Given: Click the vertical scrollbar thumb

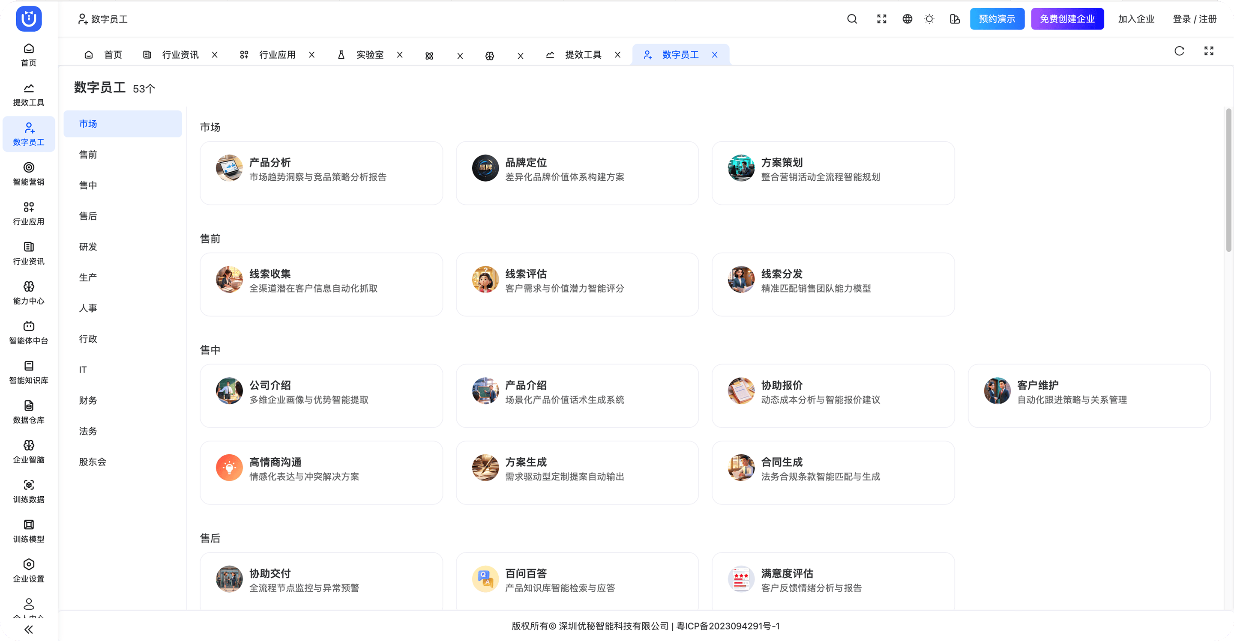Looking at the screenshot, I should point(1228,179).
